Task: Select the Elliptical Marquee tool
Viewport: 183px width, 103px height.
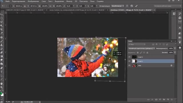Action: tap(1, 18)
